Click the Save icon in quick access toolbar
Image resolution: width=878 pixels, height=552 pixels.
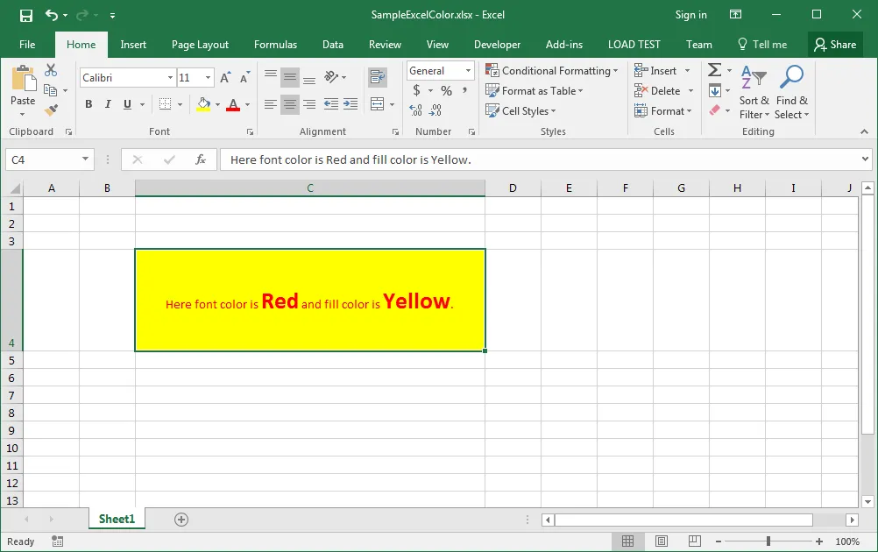pyautogui.click(x=25, y=15)
